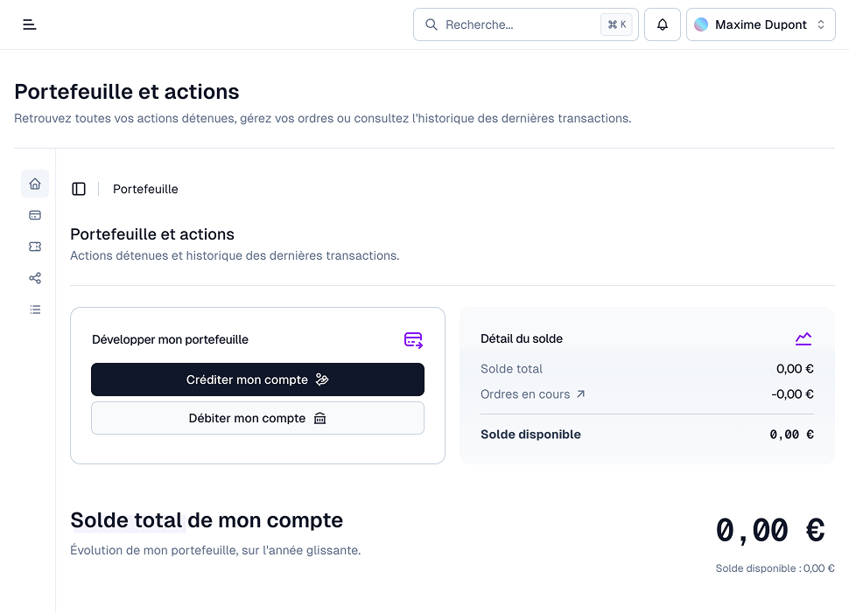Screen dimensions: 849x613
Task: Open the credit card section in sidebar
Action: [x=35, y=215]
